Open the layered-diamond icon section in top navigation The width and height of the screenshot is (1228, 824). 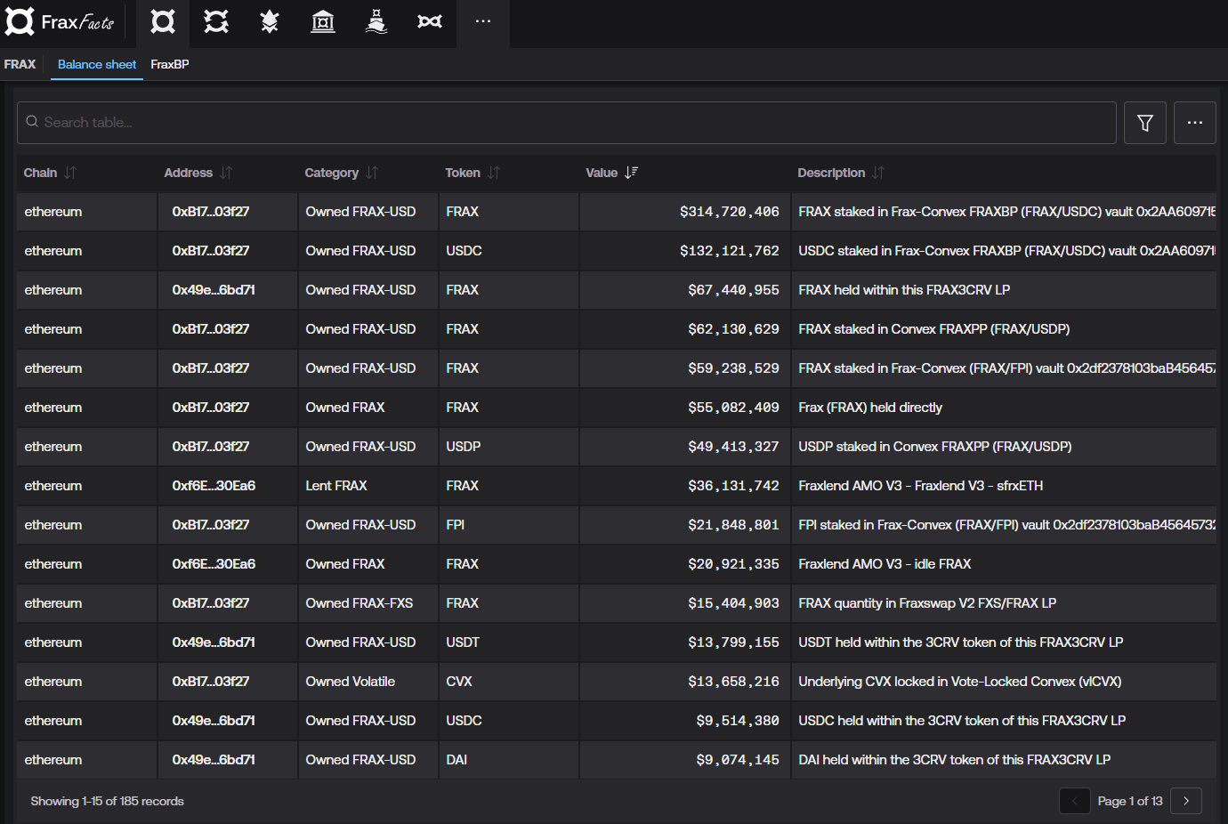point(270,21)
